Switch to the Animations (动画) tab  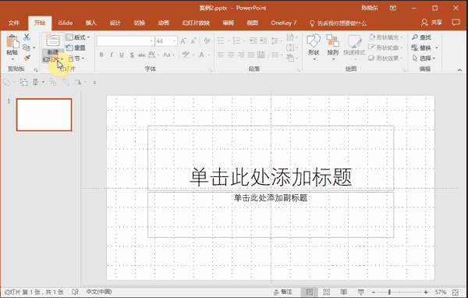[x=164, y=23]
